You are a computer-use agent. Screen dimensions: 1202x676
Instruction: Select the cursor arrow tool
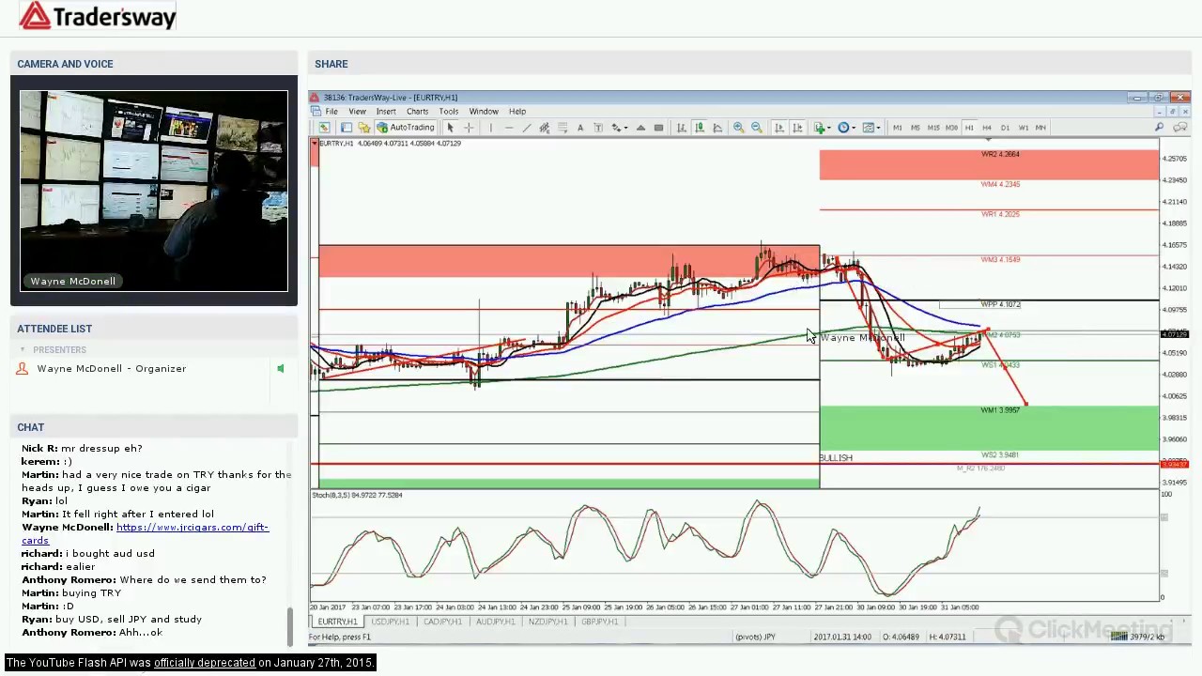pyautogui.click(x=451, y=128)
